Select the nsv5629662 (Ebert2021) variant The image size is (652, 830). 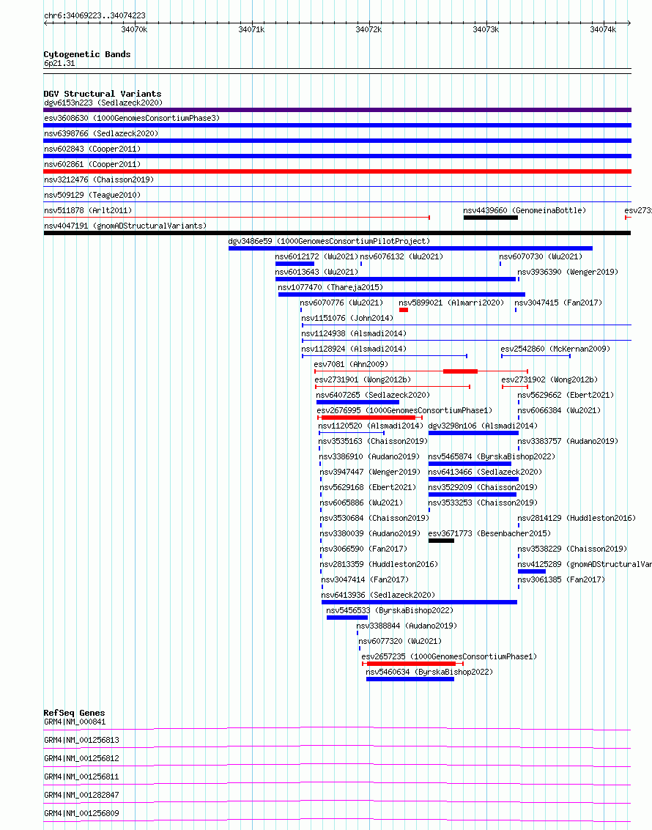pos(566,394)
